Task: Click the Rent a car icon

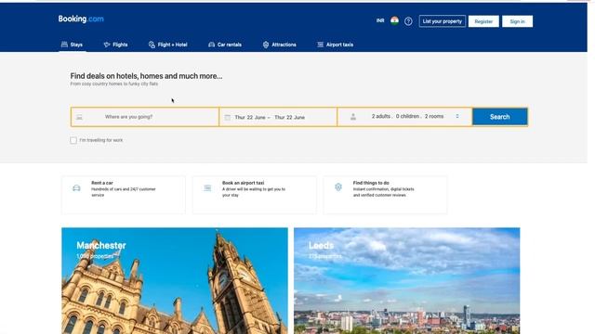Action: [76, 187]
